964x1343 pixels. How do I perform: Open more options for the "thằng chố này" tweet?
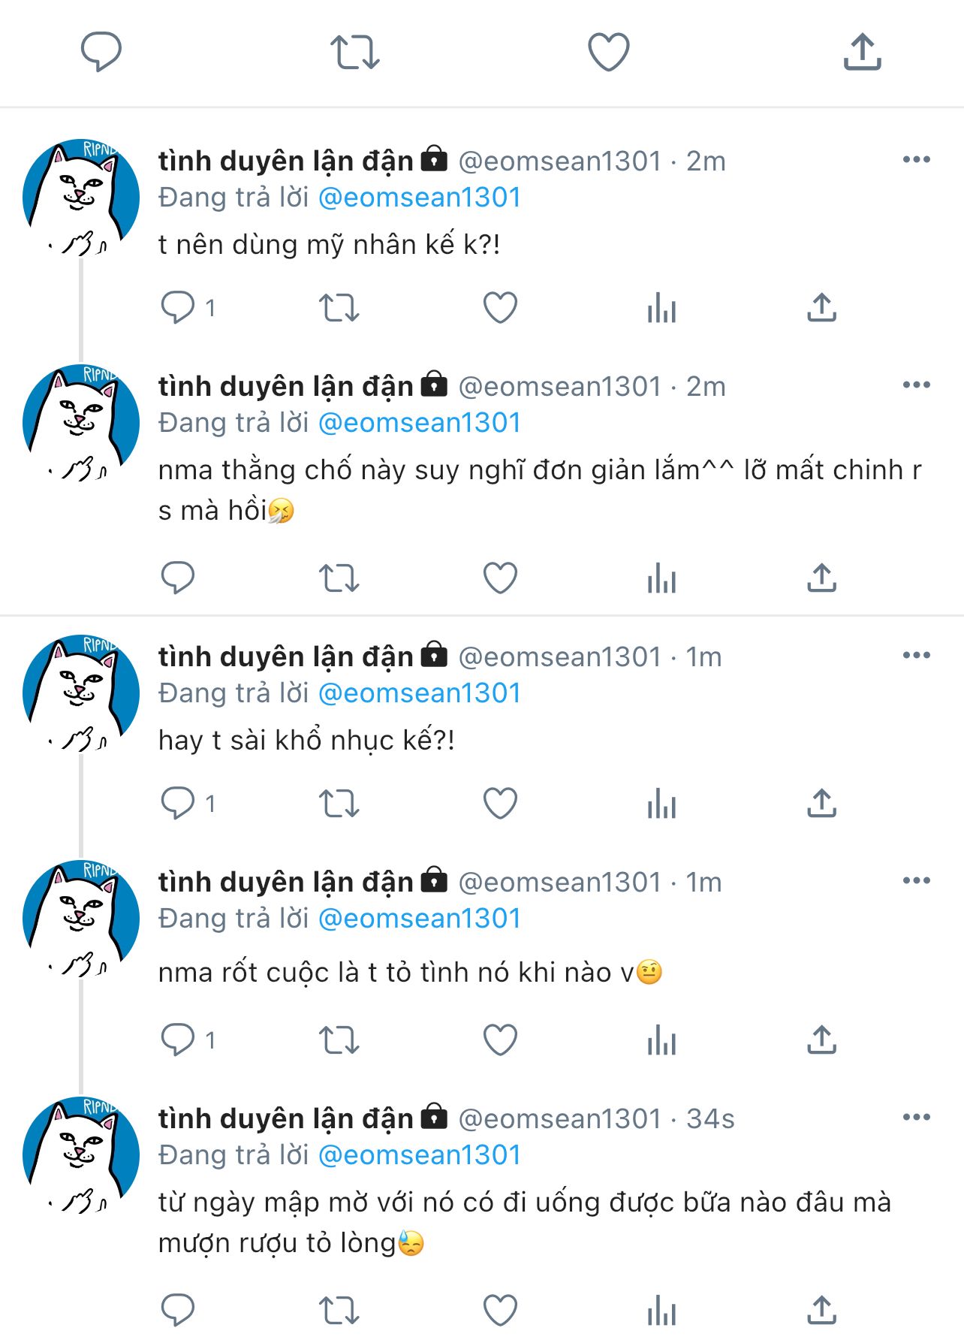pos(916,385)
